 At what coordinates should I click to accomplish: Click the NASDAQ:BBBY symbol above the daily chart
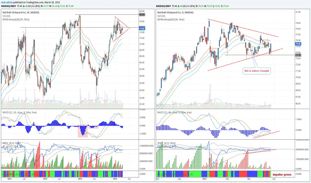pos(164,6)
